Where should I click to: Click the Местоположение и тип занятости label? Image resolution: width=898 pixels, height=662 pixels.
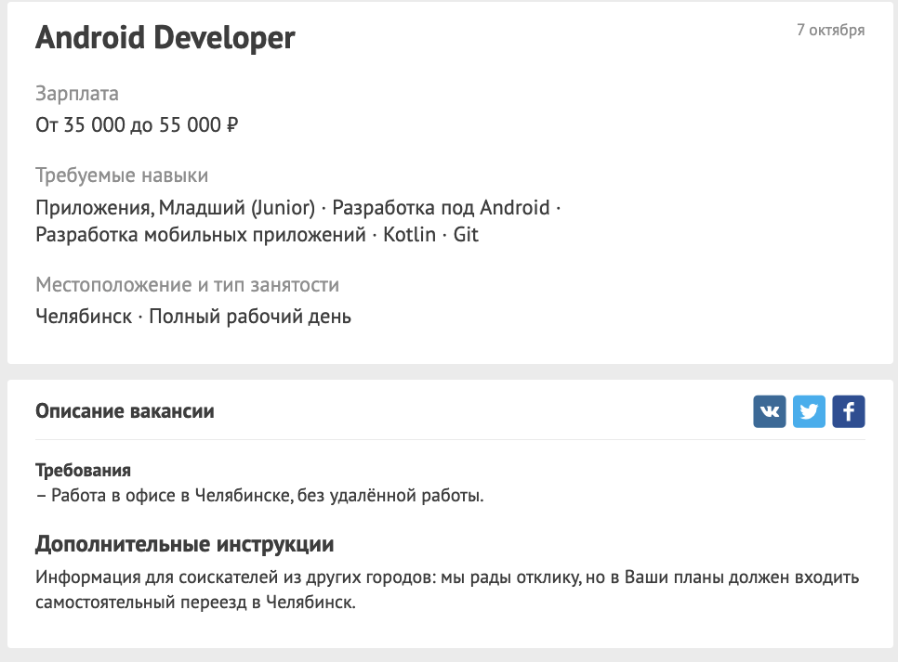pyautogui.click(x=187, y=284)
